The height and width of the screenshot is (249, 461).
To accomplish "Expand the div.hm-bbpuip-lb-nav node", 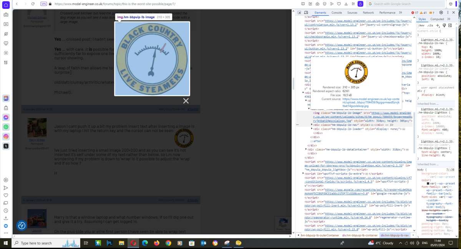I will pos(312,125).
